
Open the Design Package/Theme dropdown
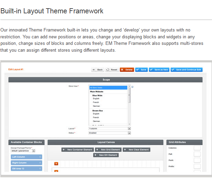pyautogui.click(x=34, y=151)
